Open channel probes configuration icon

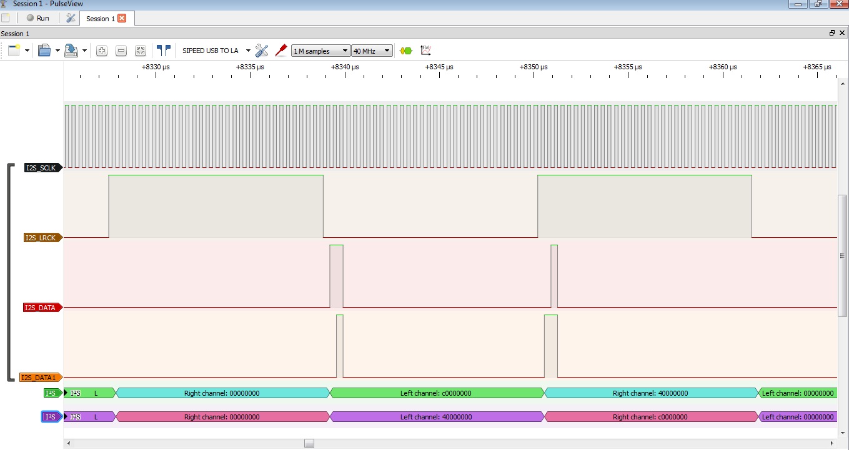point(281,51)
